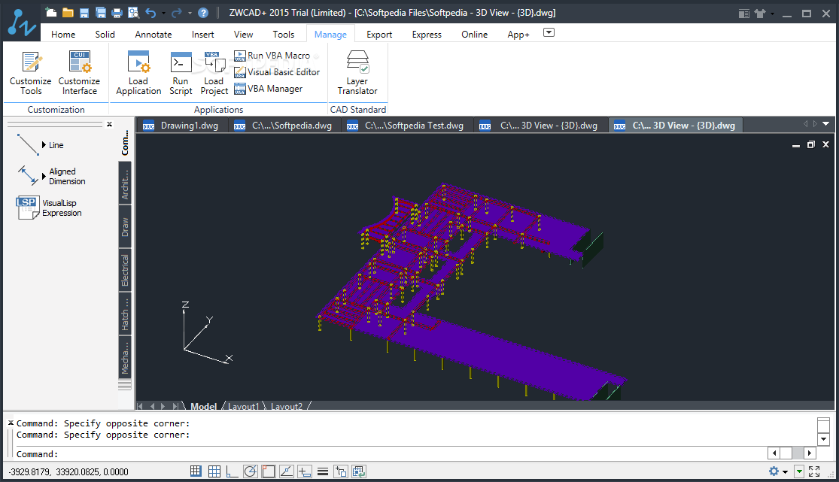Open the document tabs list dropdown
Viewport: 839px width, 482px height.
(825, 124)
